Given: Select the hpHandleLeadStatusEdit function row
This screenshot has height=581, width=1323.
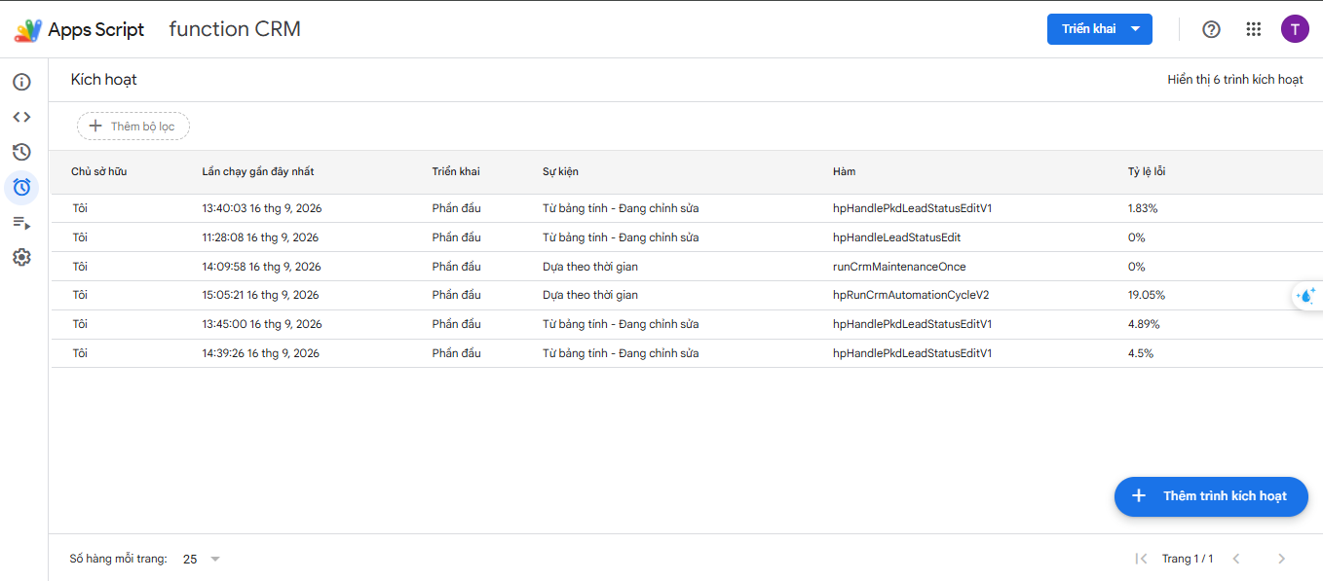Looking at the screenshot, I should tap(687, 237).
